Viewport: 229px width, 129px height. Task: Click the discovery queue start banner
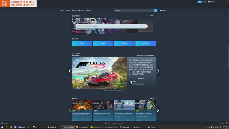click(x=112, y=26)
